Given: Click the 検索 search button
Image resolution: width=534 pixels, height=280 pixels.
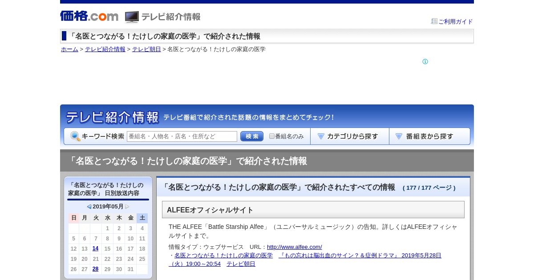Looking at the screenshot, I should (x=252, y=136).
